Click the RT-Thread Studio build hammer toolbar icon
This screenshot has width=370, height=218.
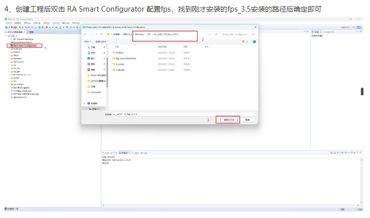tap(20, 27)
